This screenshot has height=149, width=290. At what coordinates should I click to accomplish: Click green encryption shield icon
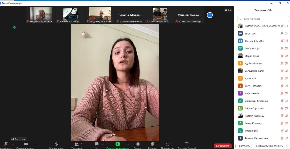click(x=15, y=27)
